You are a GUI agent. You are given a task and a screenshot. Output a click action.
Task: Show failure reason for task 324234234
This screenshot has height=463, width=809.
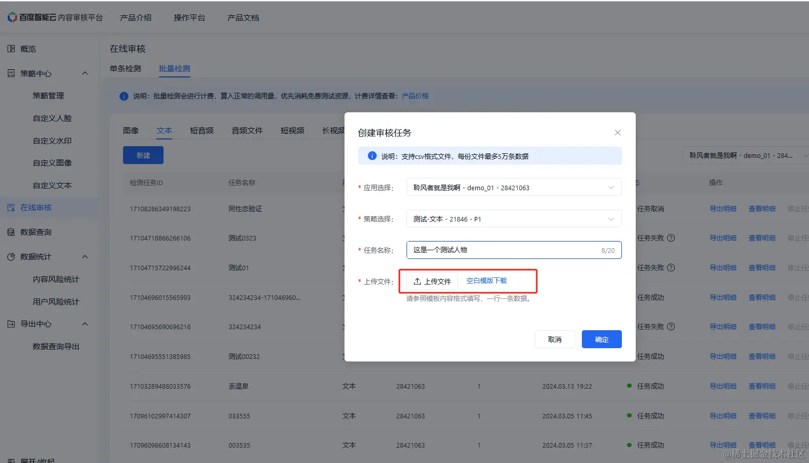coord(671,327)
